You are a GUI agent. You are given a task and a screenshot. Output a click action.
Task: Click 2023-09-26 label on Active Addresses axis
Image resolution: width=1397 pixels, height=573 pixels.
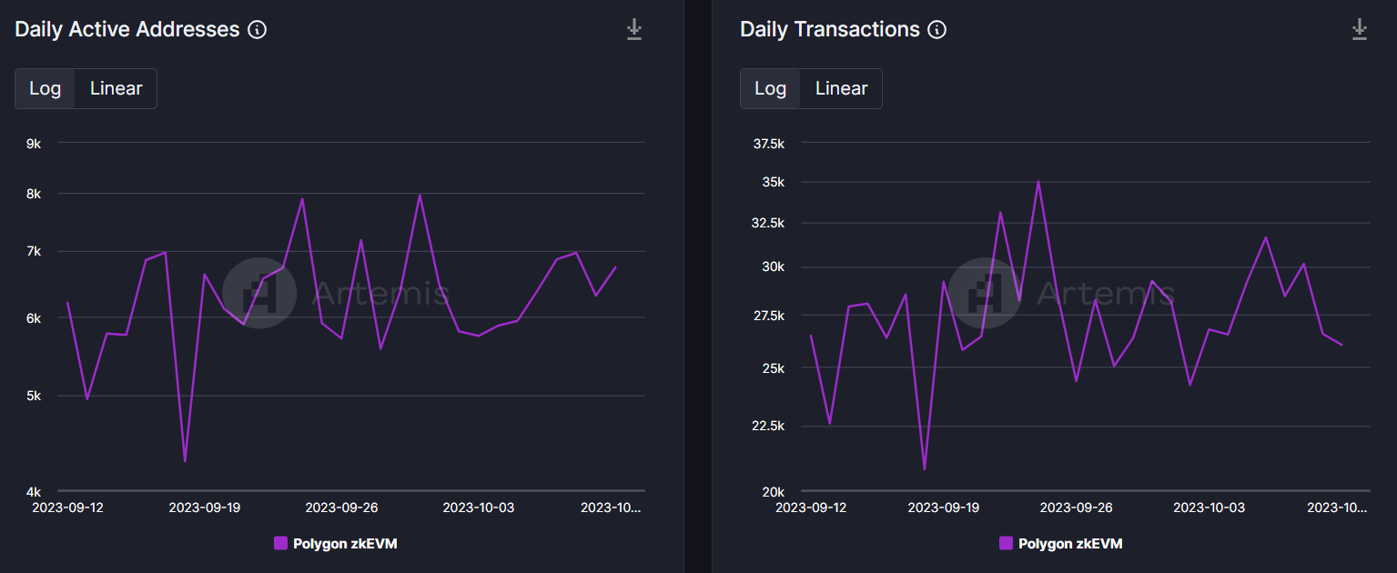341,508
